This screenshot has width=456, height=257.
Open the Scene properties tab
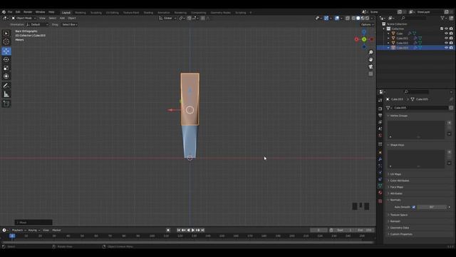[380, 128]
